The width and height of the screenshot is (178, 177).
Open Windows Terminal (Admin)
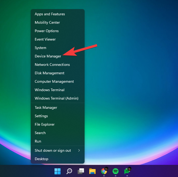57,98
